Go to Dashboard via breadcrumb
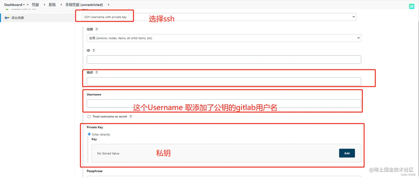 (x=13, y=5)
